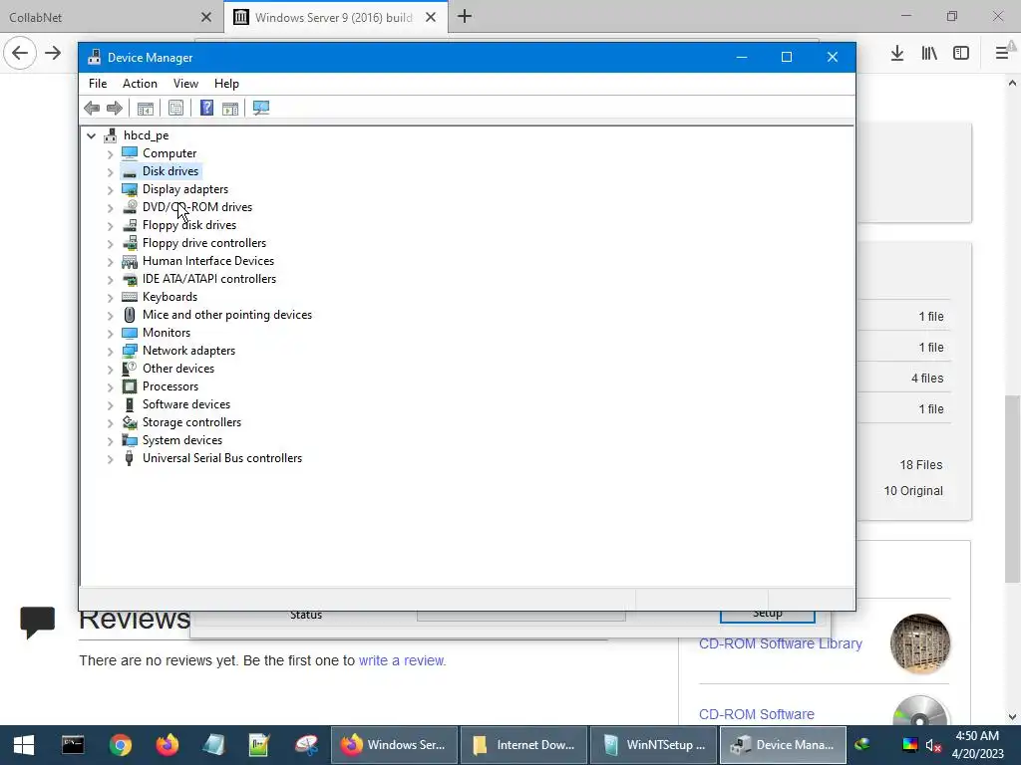This screenshot has height=765, width=1021.
Task: Click the Properties toolbar icon
Action: coord(175,108)
